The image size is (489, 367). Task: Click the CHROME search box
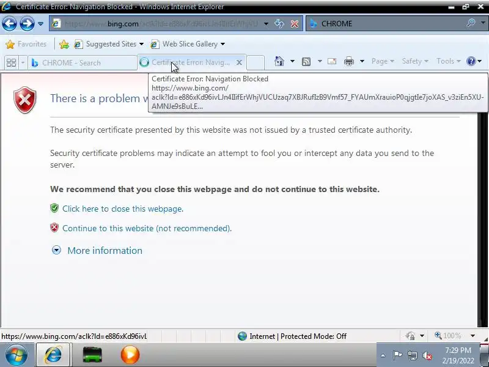click(x=384, y=24)
